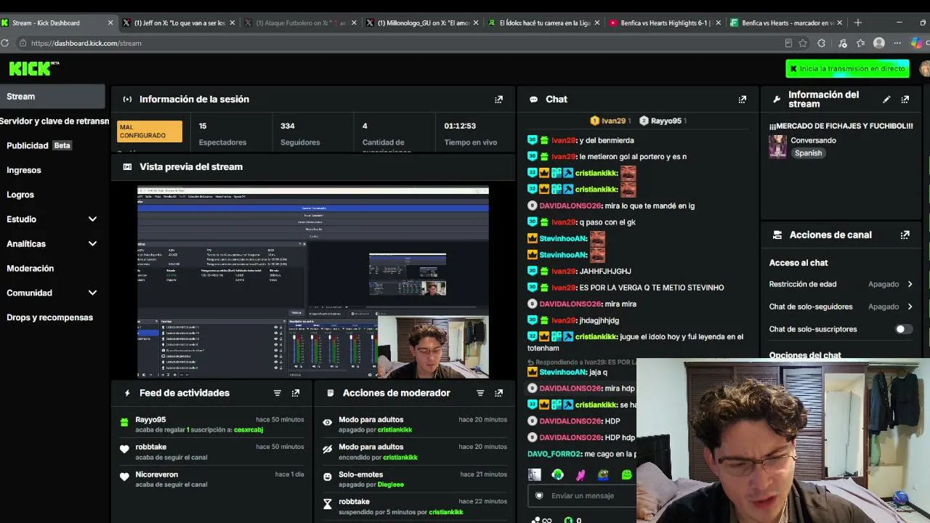Filter the Feed de actividades list
The height and width of the screenshot is (523, 930).
[x=277, y=393]
